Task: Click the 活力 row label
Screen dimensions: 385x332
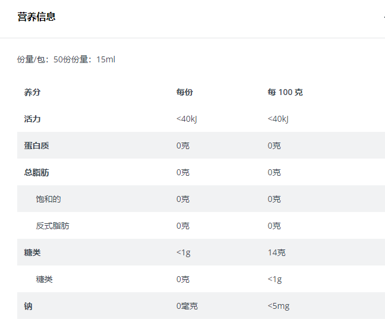Action: pos(32,119)
